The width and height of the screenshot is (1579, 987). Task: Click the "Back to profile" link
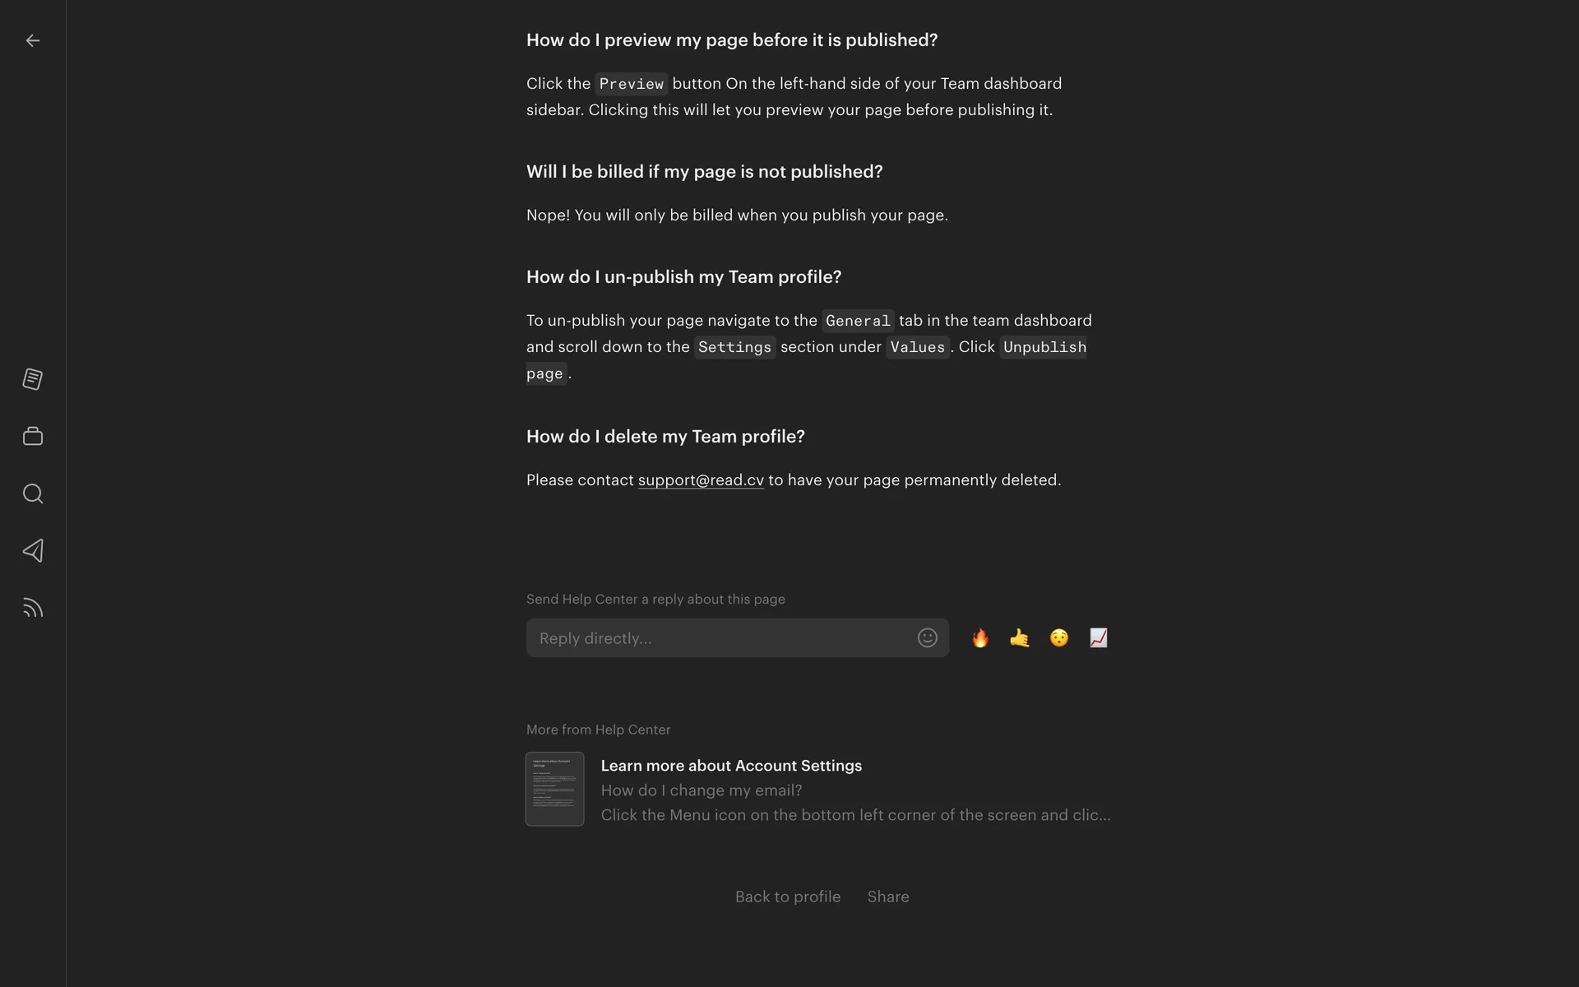click(x=788, y=897)
